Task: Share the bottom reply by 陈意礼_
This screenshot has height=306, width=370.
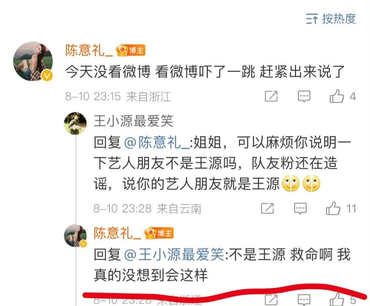Action: (x=271, y=300)
